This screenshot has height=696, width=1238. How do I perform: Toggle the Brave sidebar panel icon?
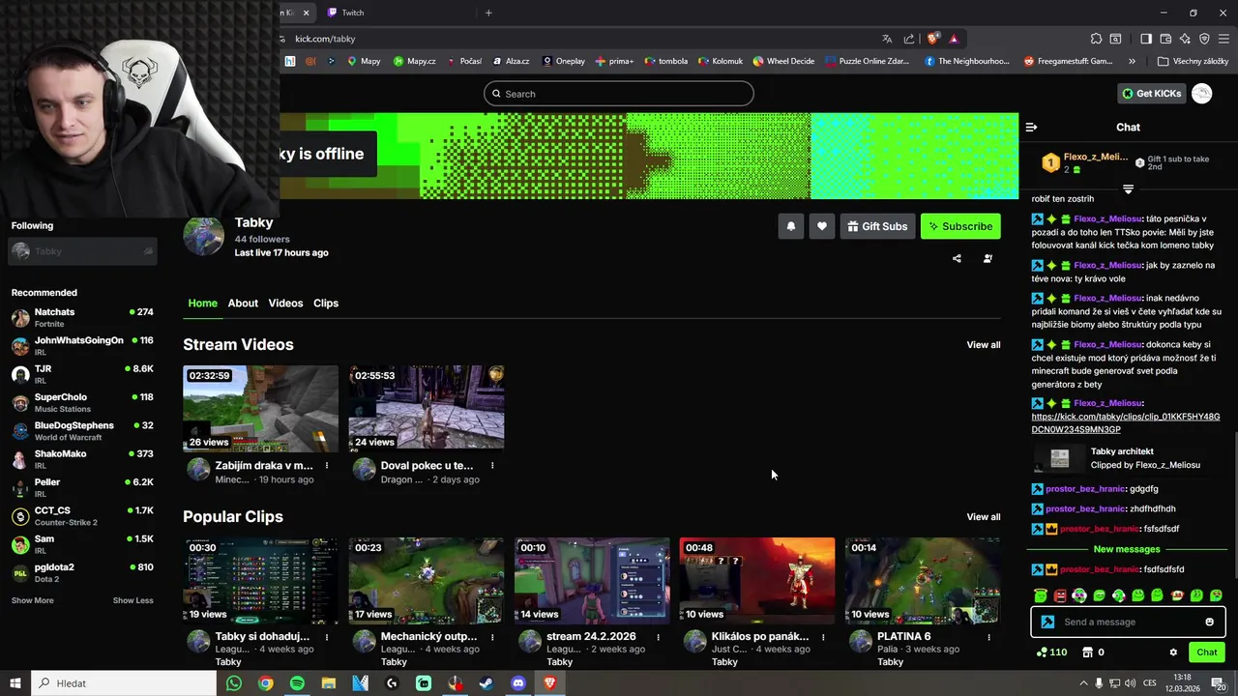1146,39
